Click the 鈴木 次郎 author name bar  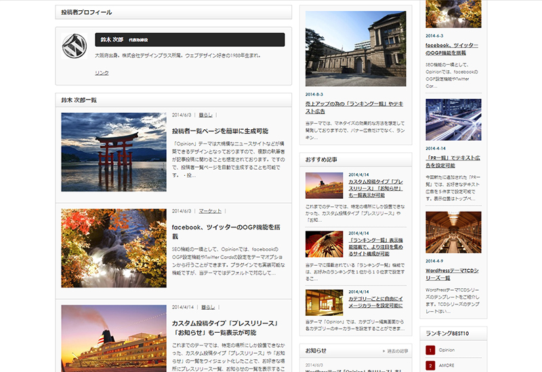pyautogui.click(x=190, y=40)
